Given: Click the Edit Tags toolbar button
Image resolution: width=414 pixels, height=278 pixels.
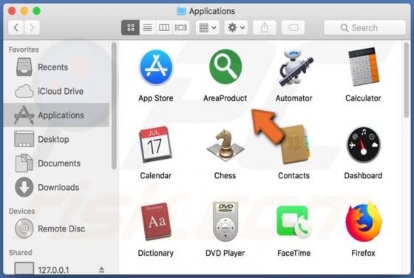Looking at the screenshot, I should 293,27.
